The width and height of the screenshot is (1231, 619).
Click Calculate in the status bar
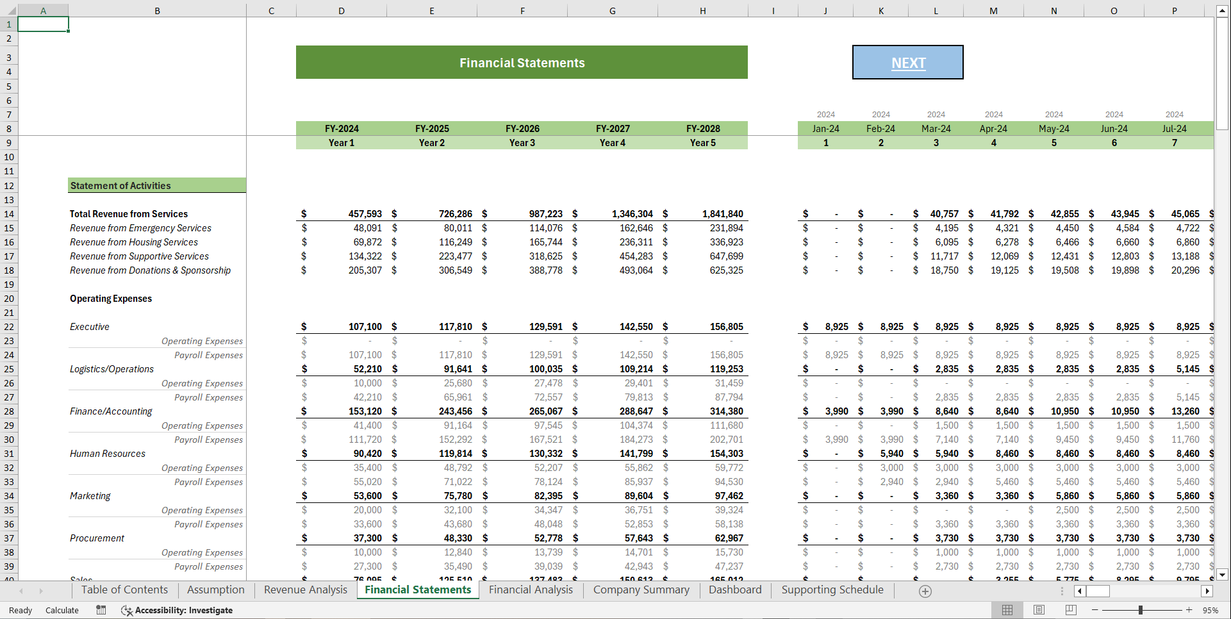pos(62,610)
